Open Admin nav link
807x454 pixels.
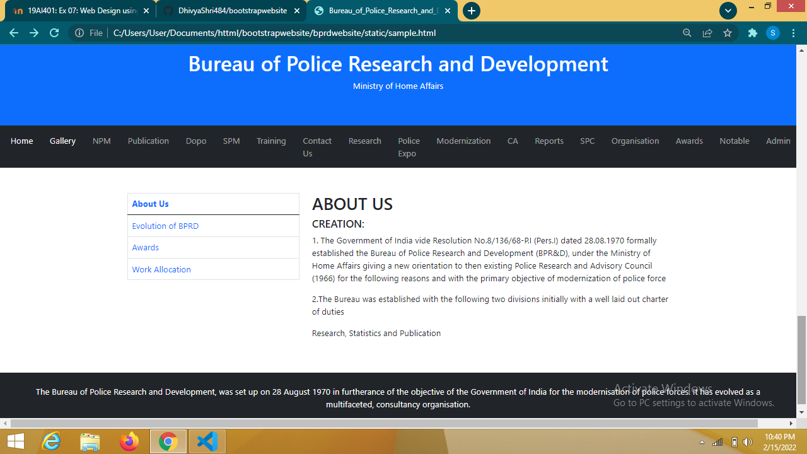[x=778, y=141]
